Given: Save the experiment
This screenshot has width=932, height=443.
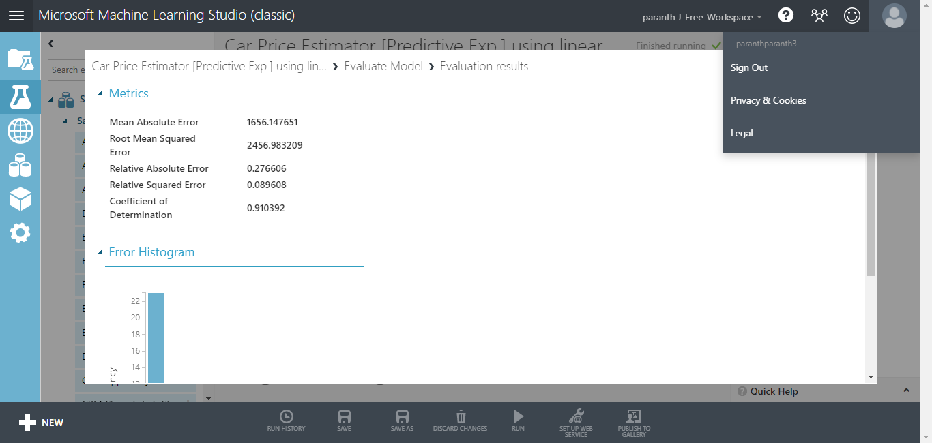Looking at the screenshot, I should 344,421.
